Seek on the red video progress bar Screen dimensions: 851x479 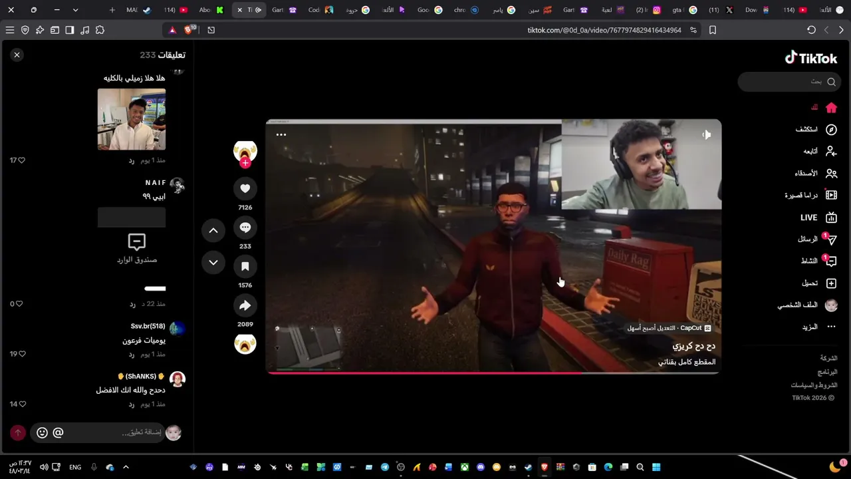[x=493, y=373]
